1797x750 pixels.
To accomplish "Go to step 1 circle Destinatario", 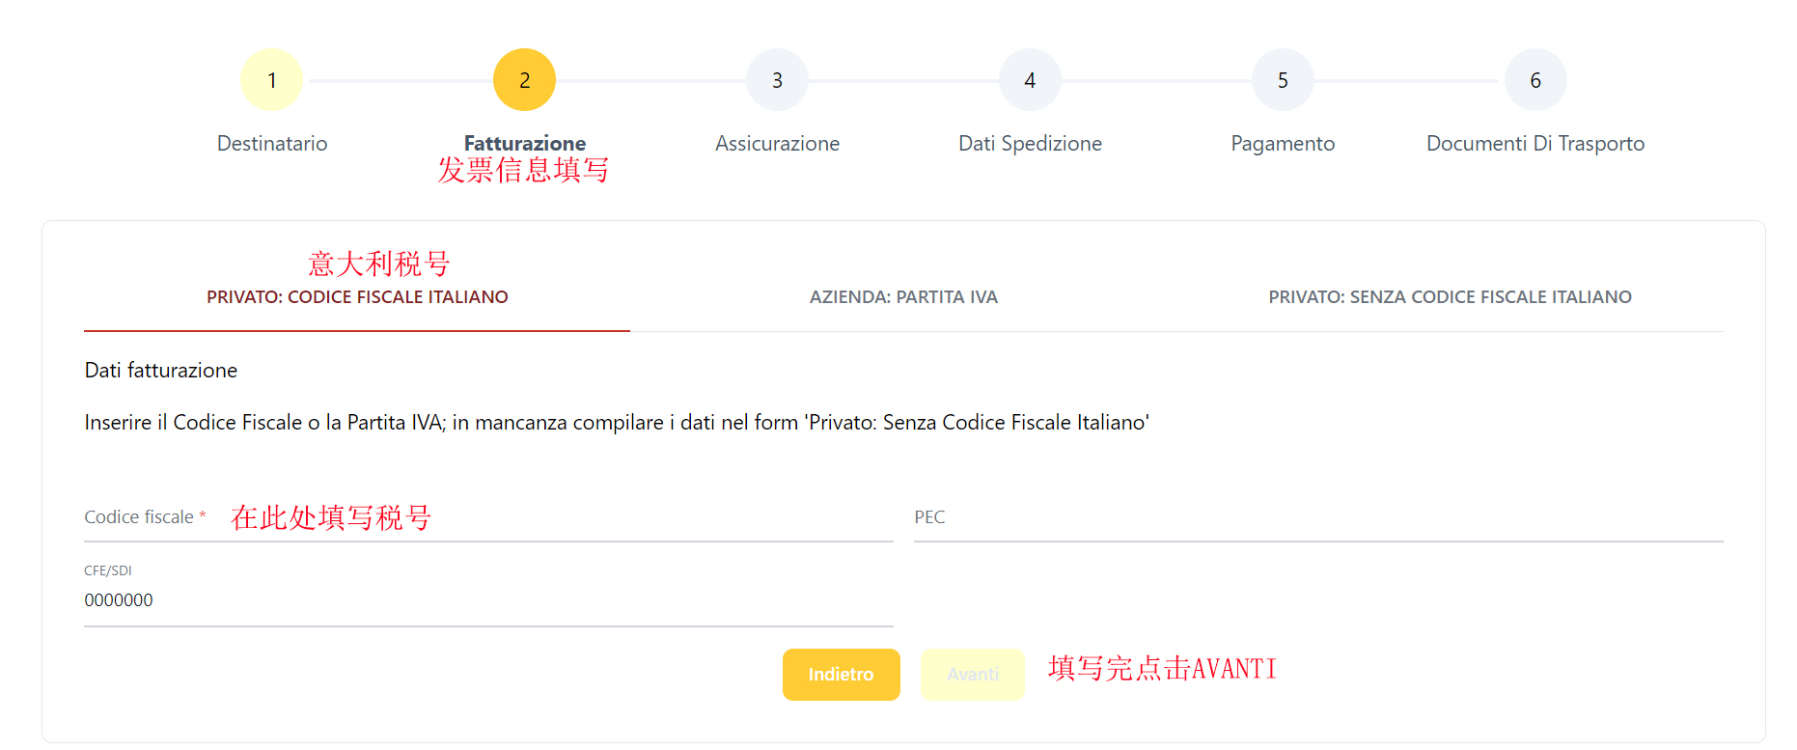I will [271, 80].
